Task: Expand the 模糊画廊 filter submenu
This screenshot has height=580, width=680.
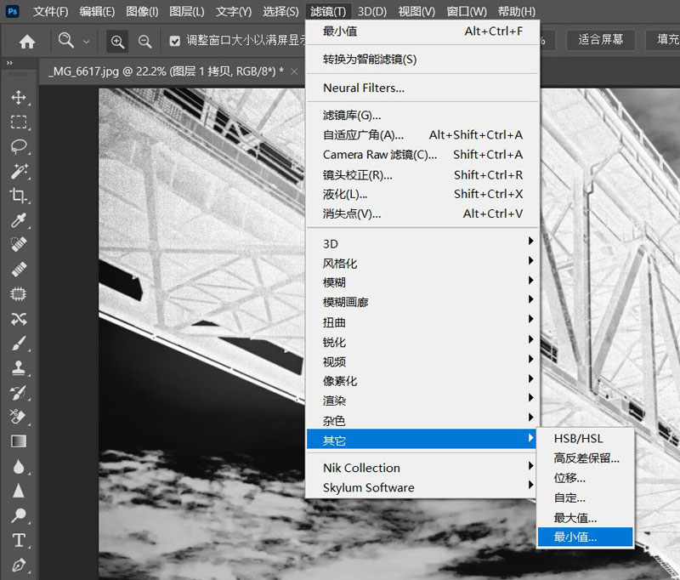Action: (422, 302)
